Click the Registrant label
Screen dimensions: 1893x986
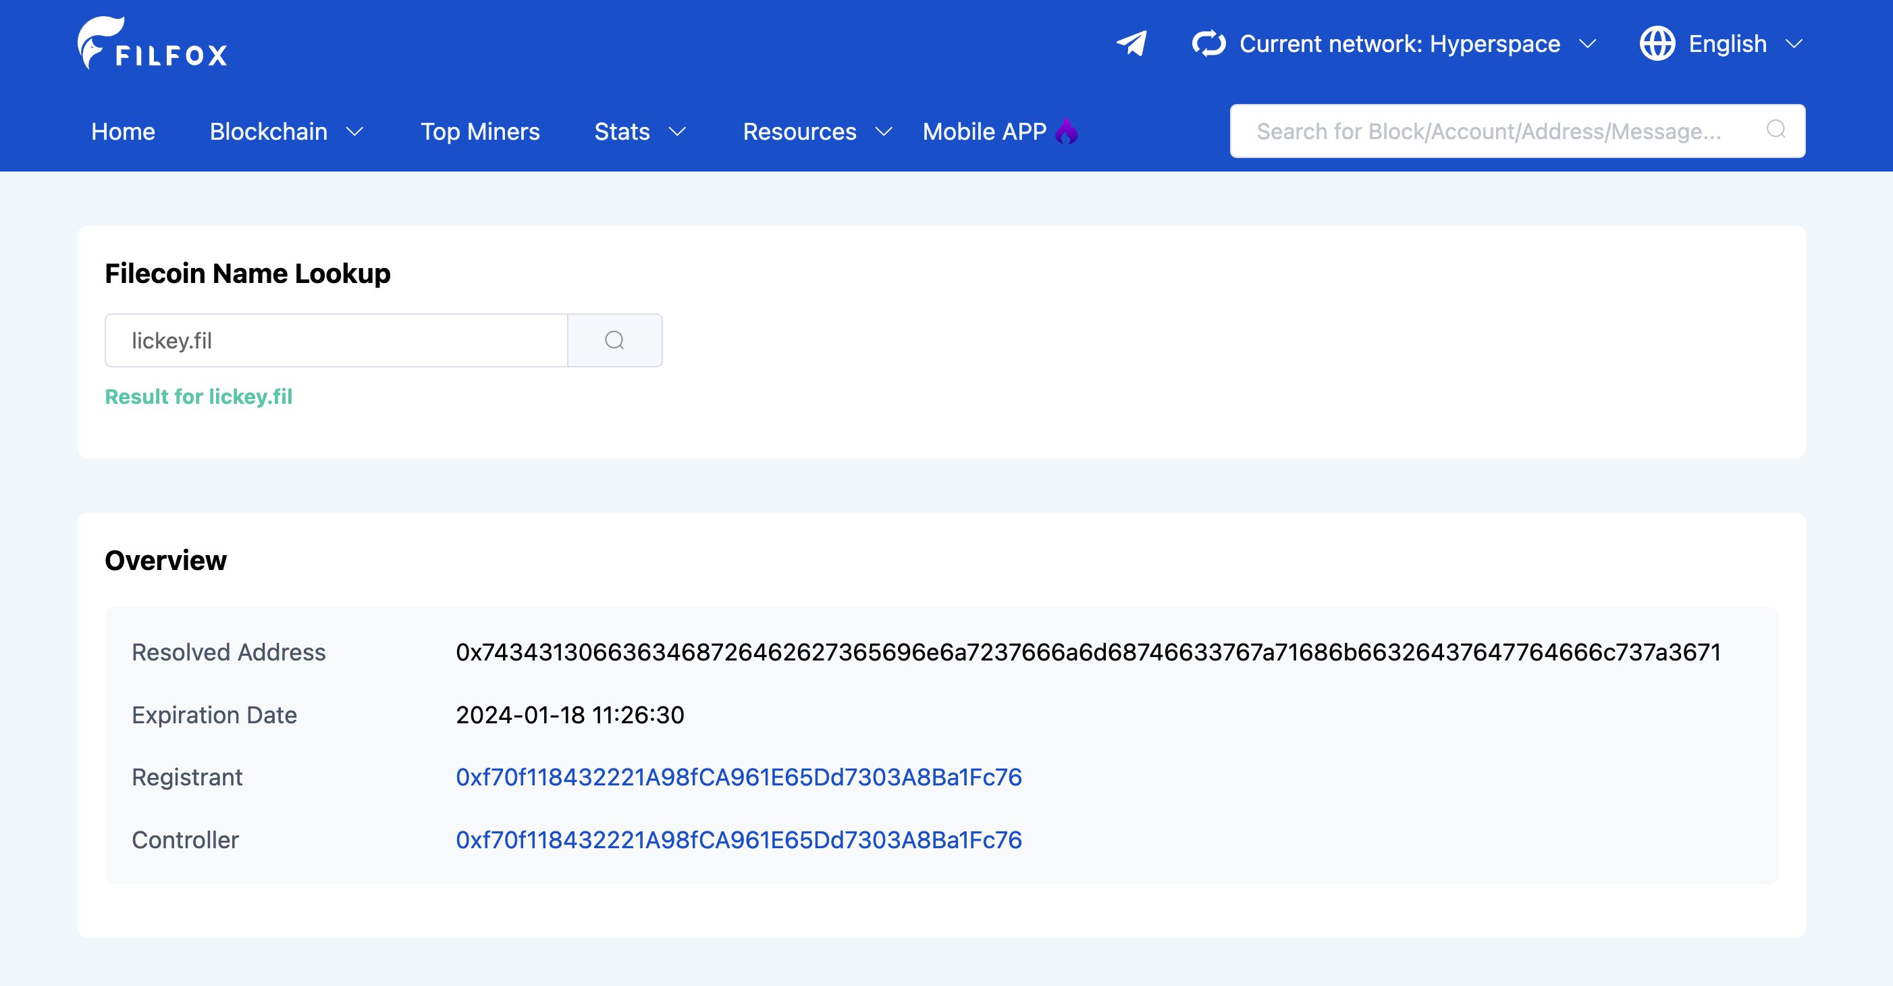[188, 777]
